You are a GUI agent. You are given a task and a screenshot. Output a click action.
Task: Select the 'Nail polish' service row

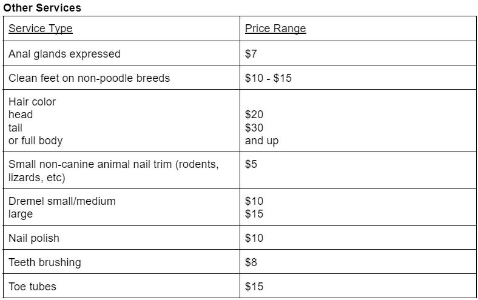click(x=34, y=238)
